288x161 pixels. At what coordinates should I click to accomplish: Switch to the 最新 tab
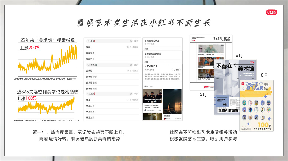[151, 86]
